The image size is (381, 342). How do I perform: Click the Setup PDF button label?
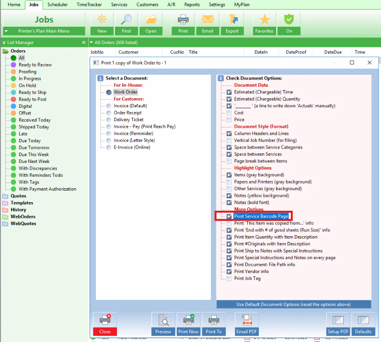pos(338,331)
